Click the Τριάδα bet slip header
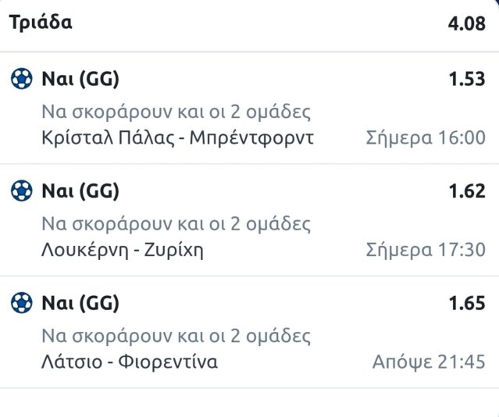 click(41, 23)
